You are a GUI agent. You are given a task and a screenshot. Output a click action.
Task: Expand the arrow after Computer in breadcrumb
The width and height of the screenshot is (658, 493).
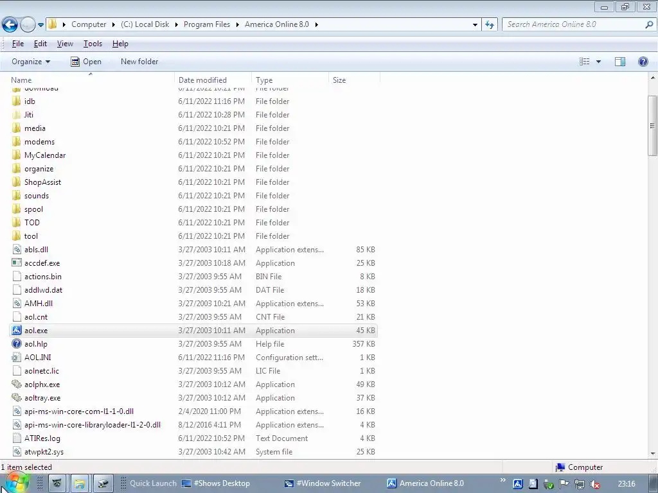(113, 24)
